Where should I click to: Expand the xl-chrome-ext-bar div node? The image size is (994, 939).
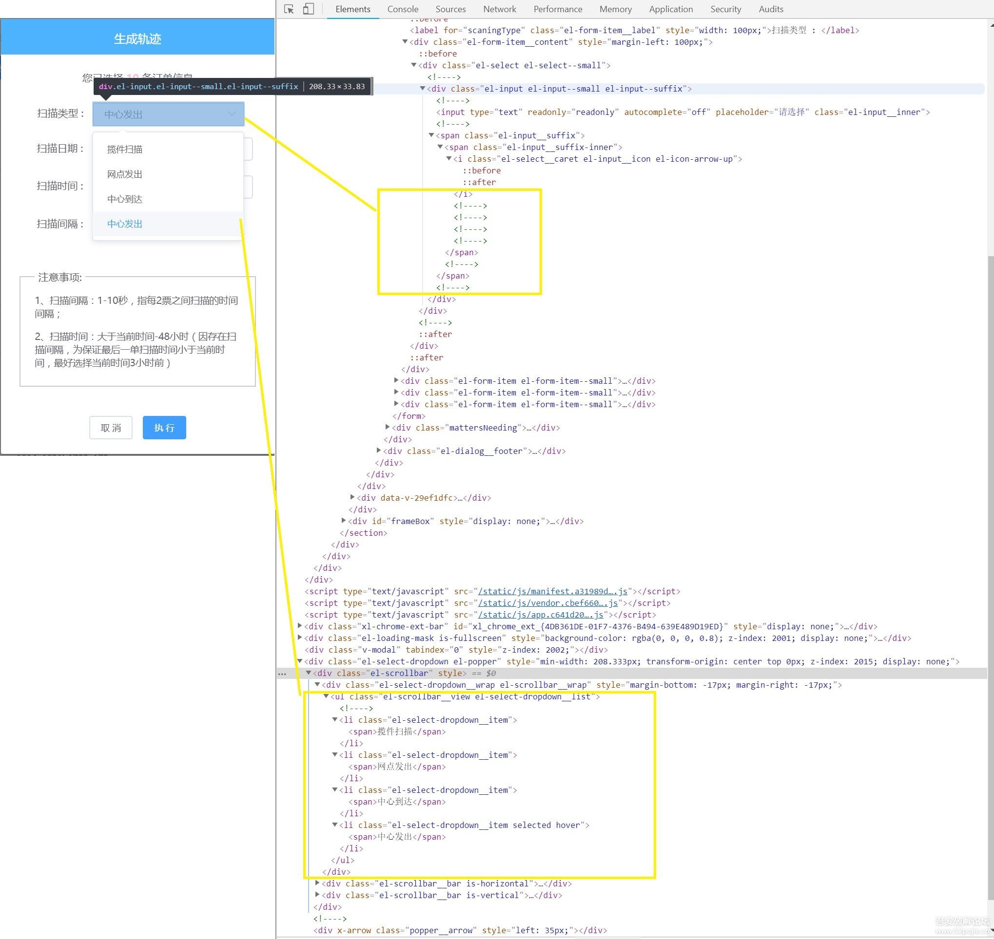300,626
